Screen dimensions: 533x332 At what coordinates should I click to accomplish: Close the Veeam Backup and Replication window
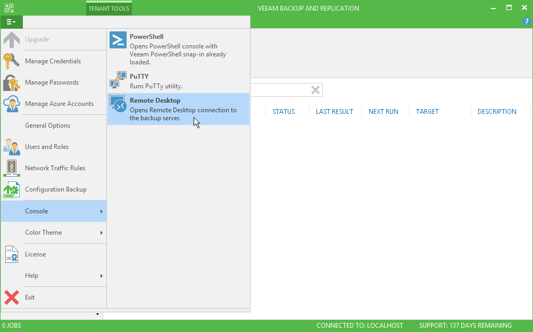click(x=524, y=8)
